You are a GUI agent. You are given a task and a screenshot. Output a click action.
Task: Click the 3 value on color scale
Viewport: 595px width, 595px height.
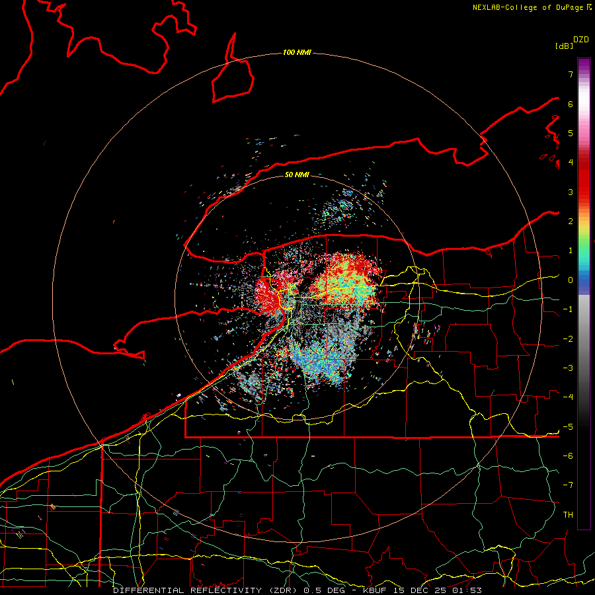571,192
